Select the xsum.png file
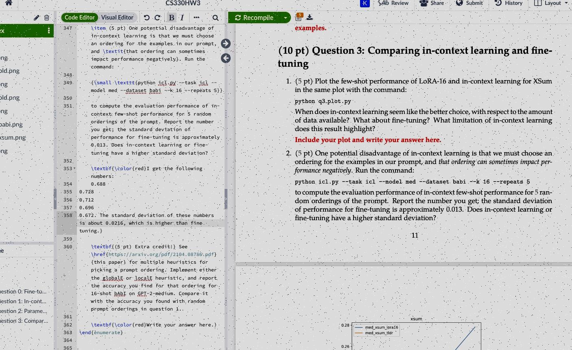 [x=13, y=138]
